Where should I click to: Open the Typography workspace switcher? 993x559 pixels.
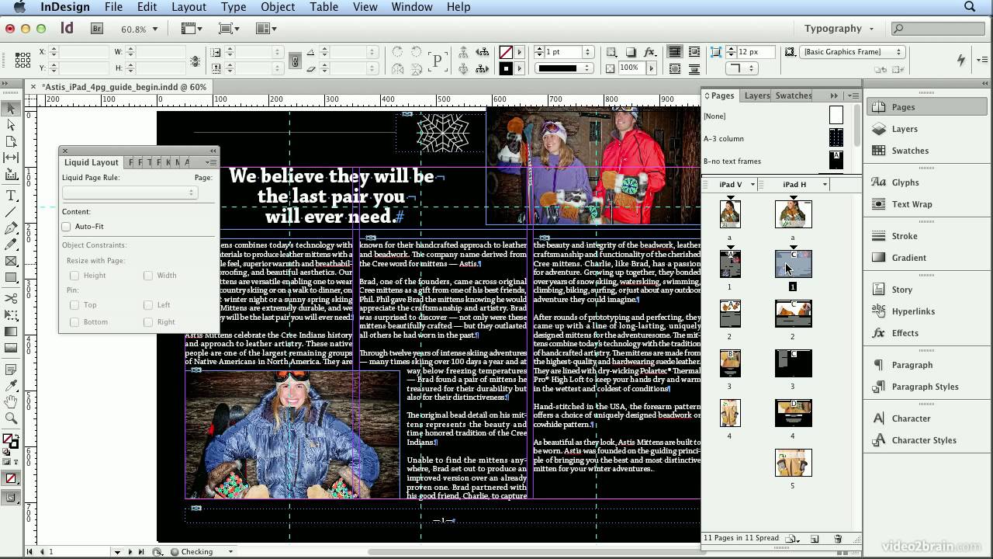pos(839,29)
